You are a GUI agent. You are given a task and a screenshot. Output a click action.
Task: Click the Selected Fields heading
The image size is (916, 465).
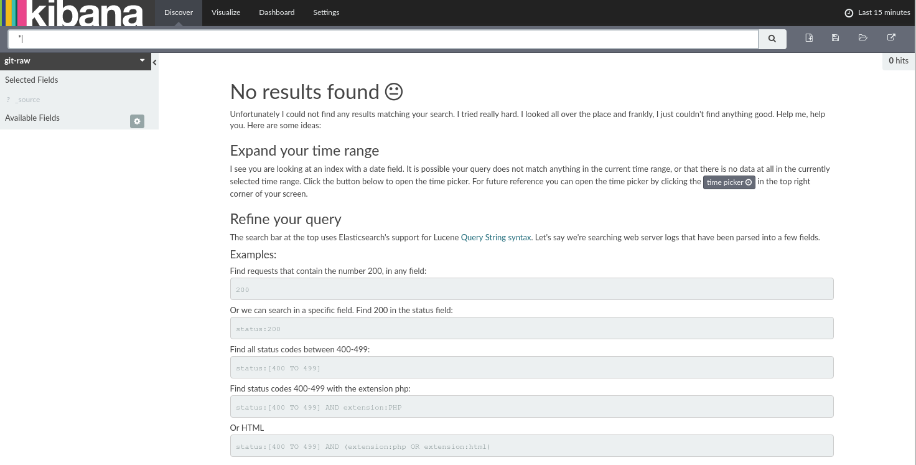[32, 80]
